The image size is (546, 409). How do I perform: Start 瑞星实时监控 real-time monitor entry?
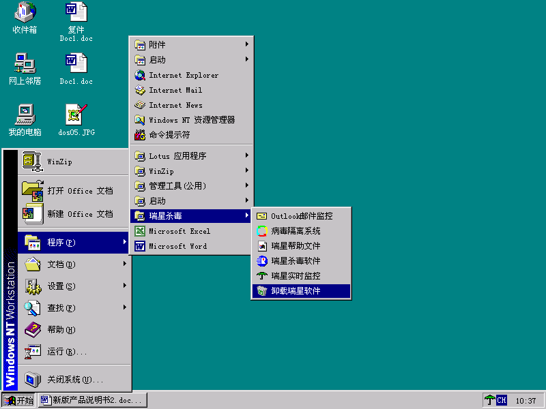coord(301,276)
